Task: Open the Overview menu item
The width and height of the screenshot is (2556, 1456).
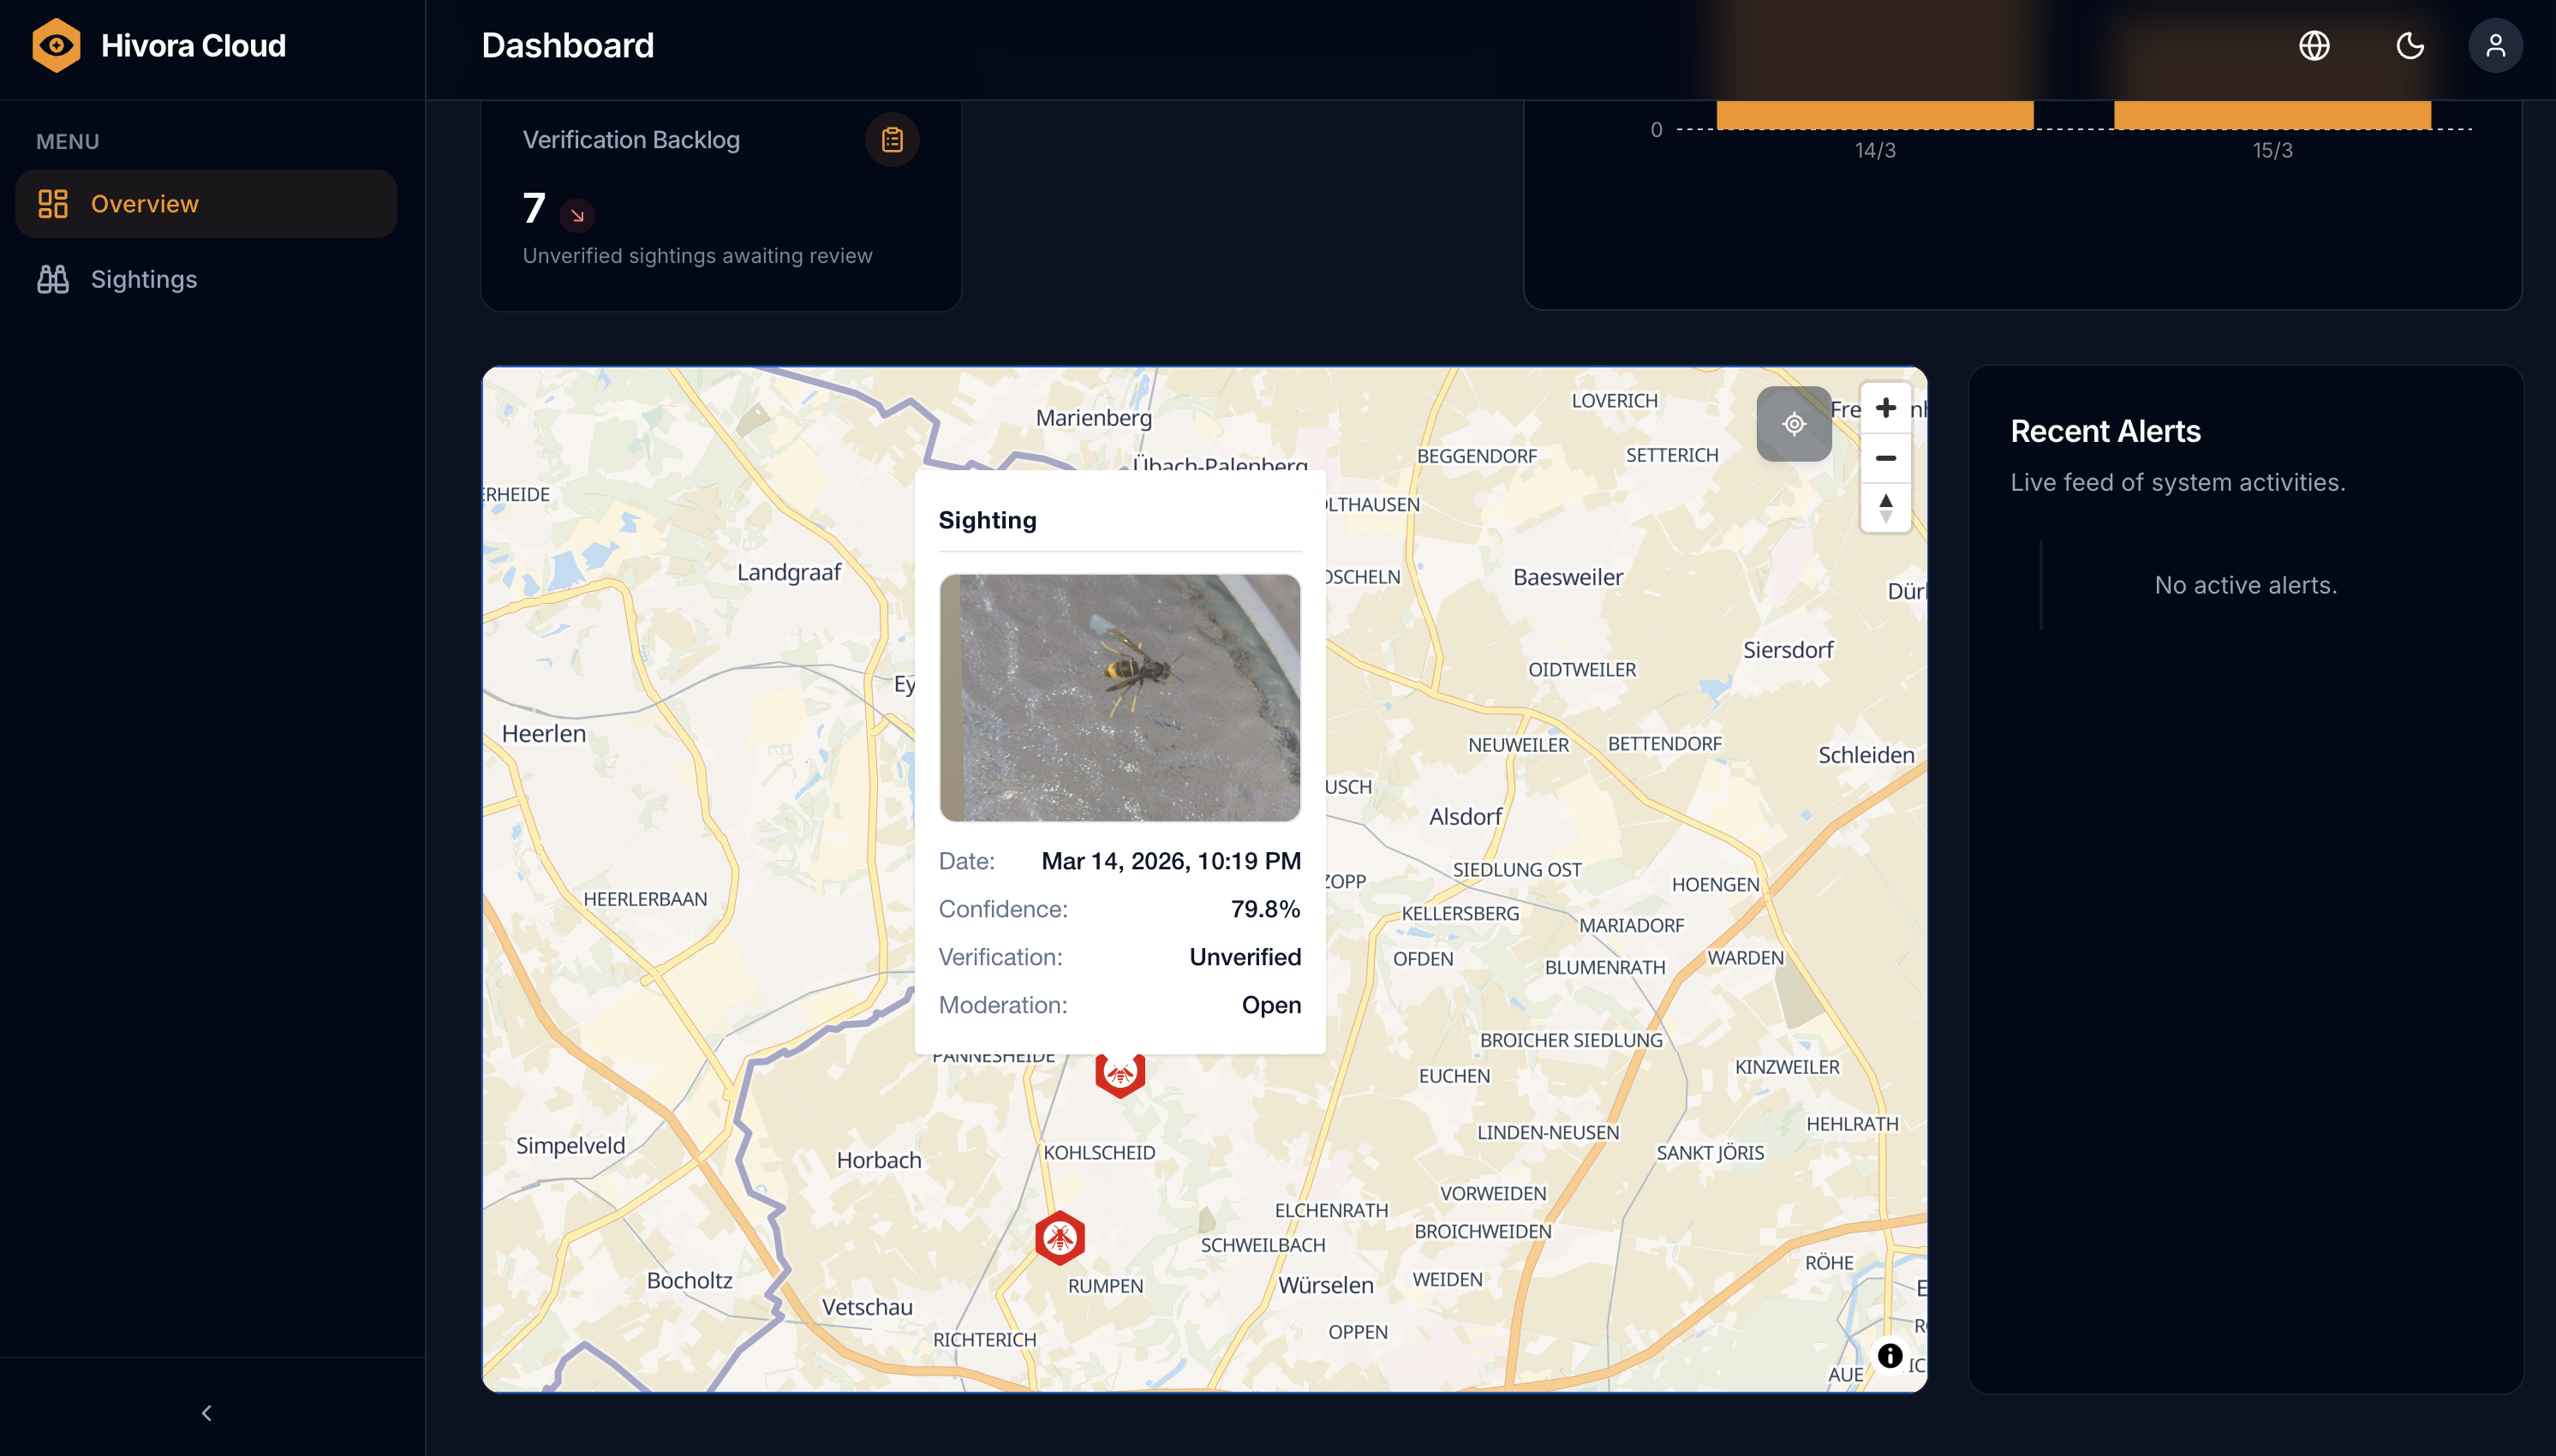Action: click(206, 204)
